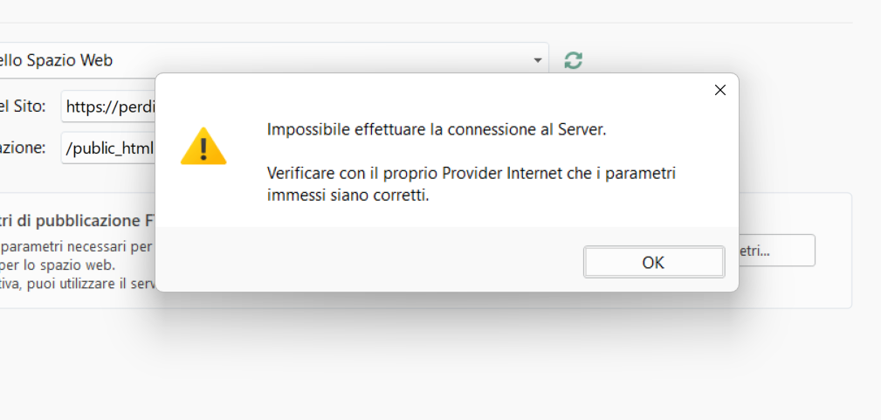Click the "Impossibile effettuare la connessione" message
881x420 pixels.
click(x=436, y=130)
